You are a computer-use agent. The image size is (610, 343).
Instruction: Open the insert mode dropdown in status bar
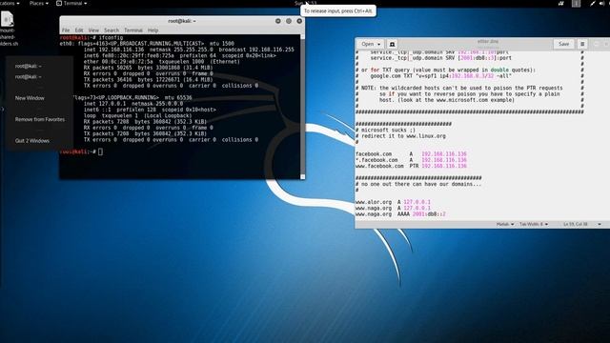pos(600,225)
